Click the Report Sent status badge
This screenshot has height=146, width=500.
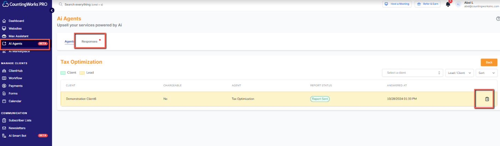pos(320,99)
